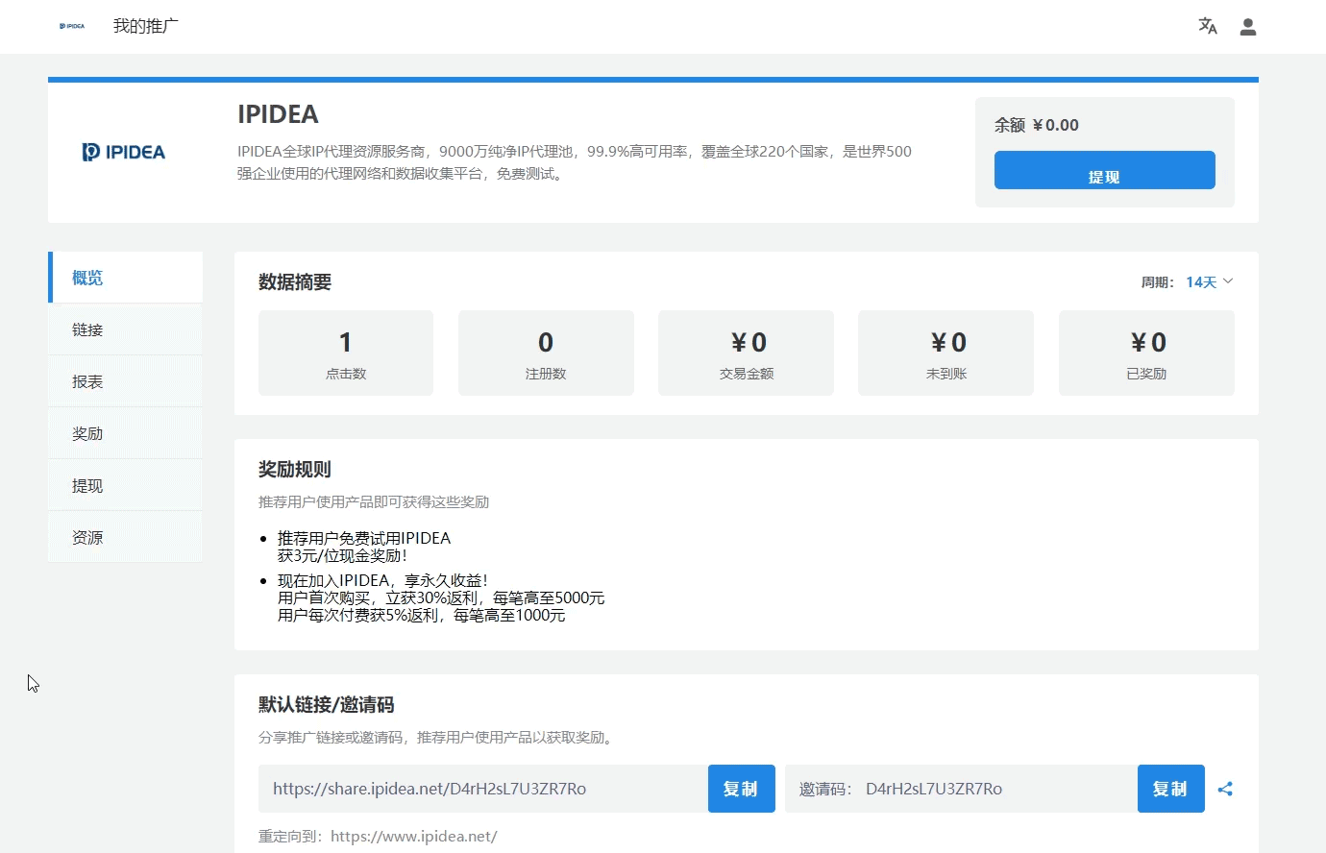
Task: Click the language translate icon
Action: (1208, 26)
